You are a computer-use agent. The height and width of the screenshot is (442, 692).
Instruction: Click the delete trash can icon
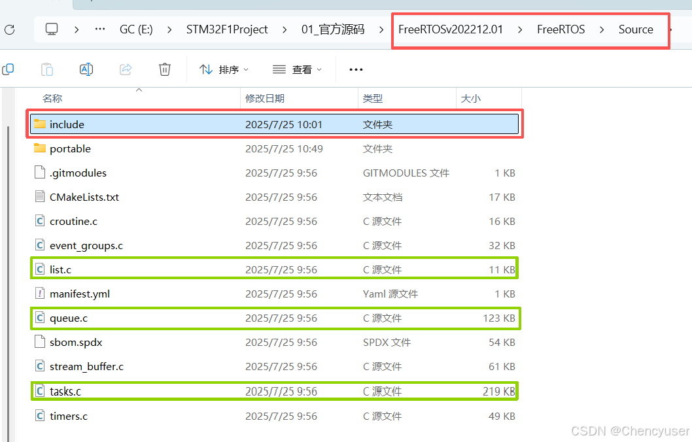point(165,69)
